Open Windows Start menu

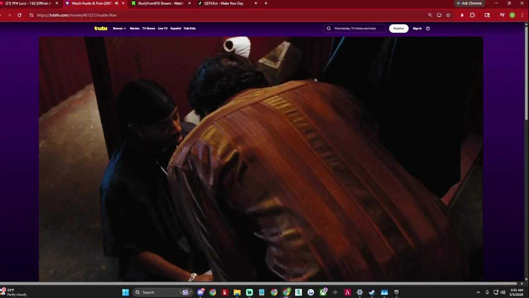pyautogui.click(x=126, y=292)
